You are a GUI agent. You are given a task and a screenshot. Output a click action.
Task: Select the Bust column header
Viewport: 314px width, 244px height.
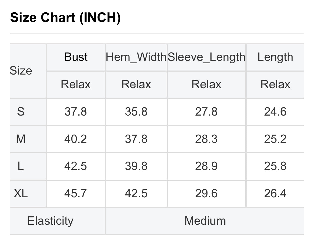pos(76,57)
